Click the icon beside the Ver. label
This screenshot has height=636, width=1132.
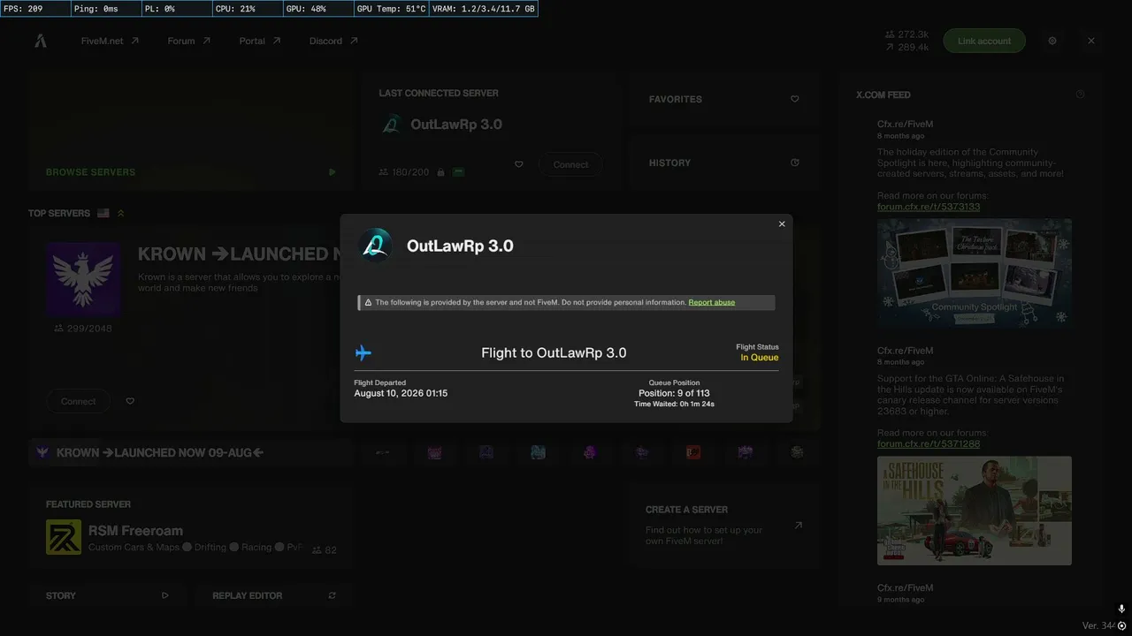1122,625
